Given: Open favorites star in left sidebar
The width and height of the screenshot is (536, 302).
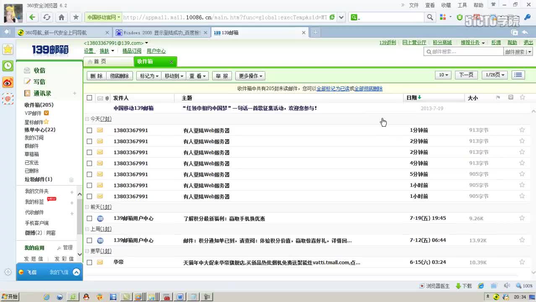Looking at the screenshot, I should 8,49.
